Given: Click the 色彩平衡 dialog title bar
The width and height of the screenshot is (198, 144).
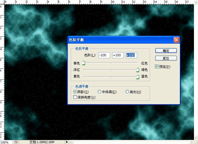Looking at the screenshot, I should click(121, 40).
